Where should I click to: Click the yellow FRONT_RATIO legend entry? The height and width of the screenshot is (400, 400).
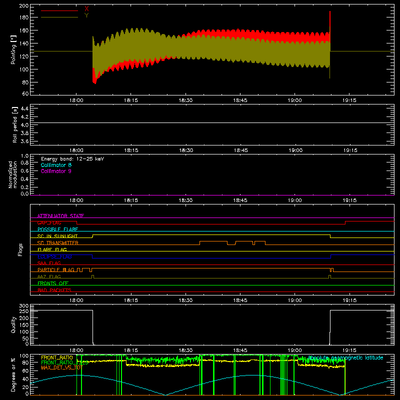[x=57, y=357]
